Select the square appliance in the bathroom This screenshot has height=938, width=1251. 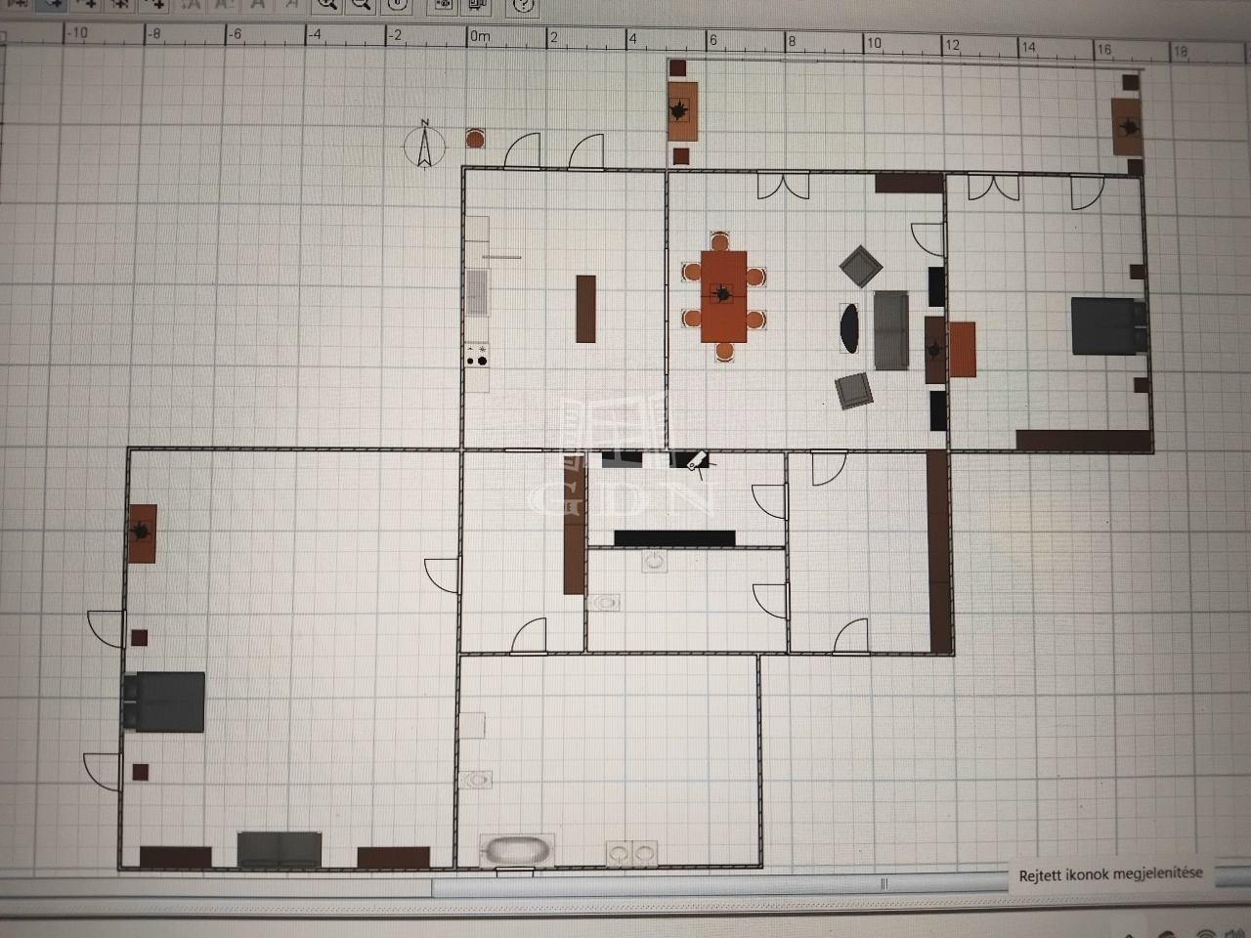[473, 725]
